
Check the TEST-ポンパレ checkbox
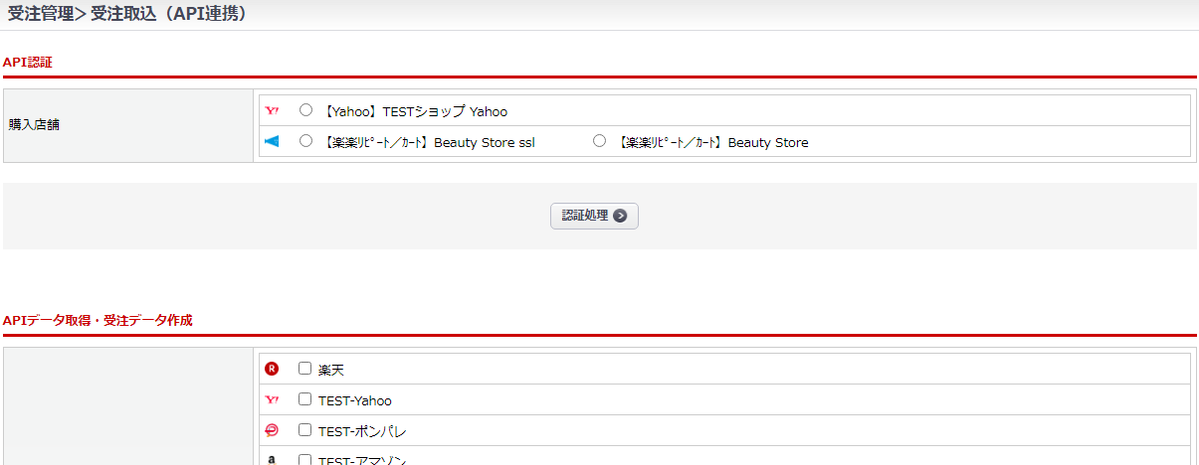click(305, 430)
